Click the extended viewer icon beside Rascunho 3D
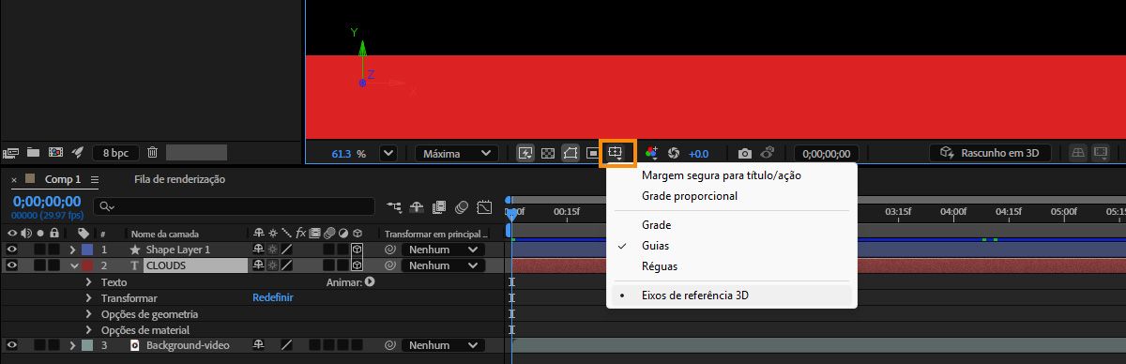 (x=1101, y=153)
